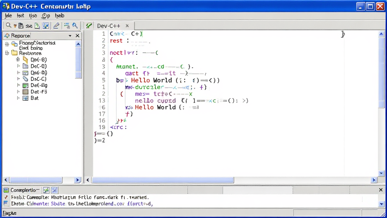Click the Reporce tree scroll left arrow

click(6, 180)
